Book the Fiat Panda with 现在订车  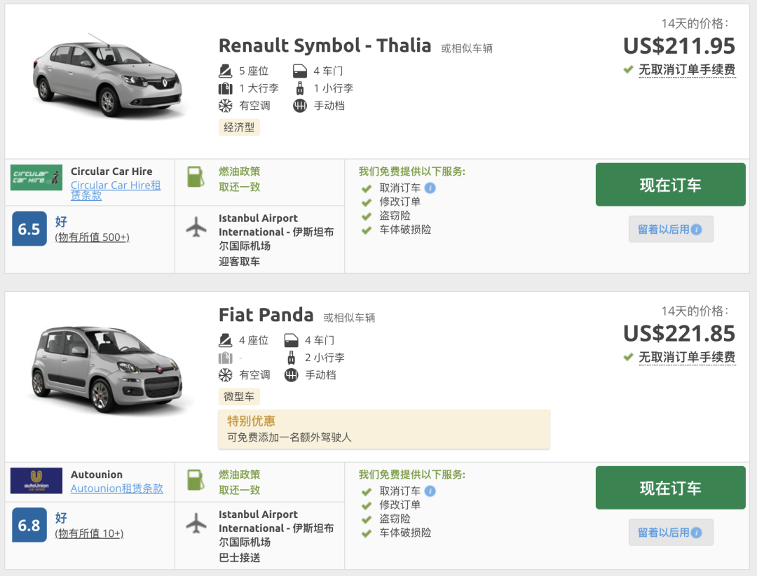tap(670, 488)
